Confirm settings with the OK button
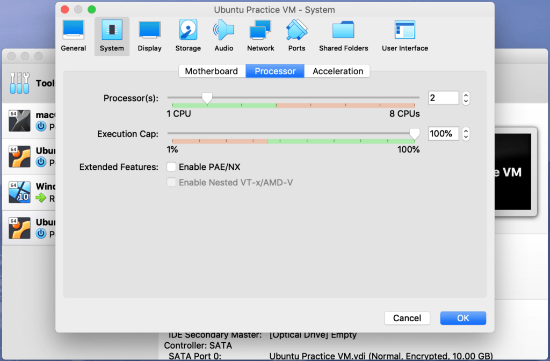The height and width of the screenshot is (361, 550). point(463,318)
